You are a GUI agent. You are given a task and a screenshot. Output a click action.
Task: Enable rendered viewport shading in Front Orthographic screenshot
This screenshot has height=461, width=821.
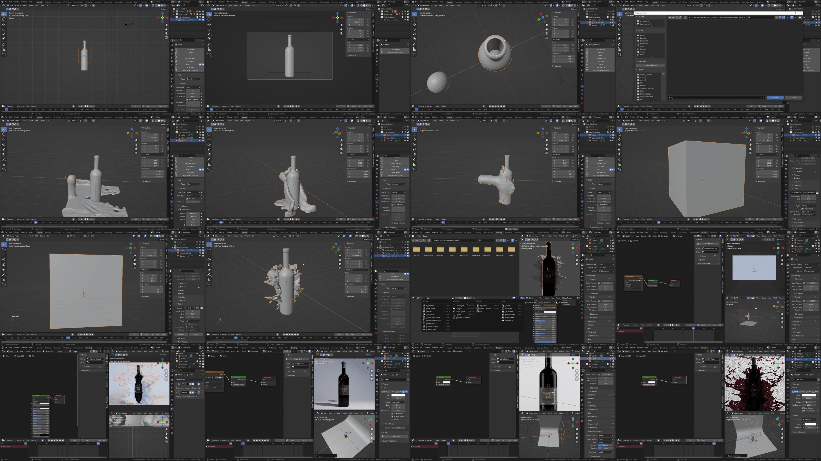pyautogui.click(x=164, y=5)
